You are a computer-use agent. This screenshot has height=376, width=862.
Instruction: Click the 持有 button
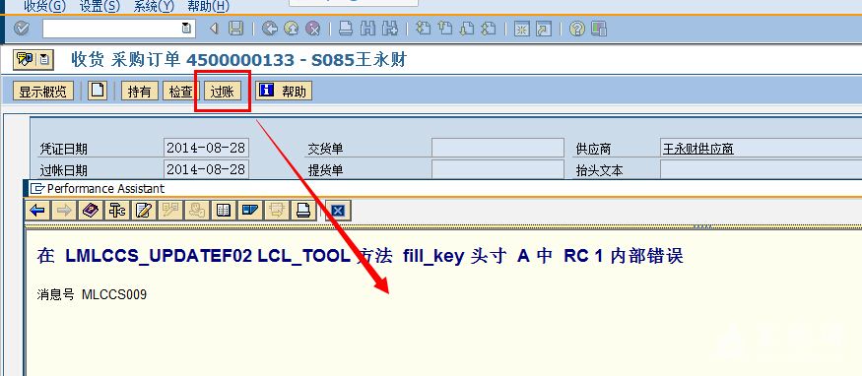139,92
